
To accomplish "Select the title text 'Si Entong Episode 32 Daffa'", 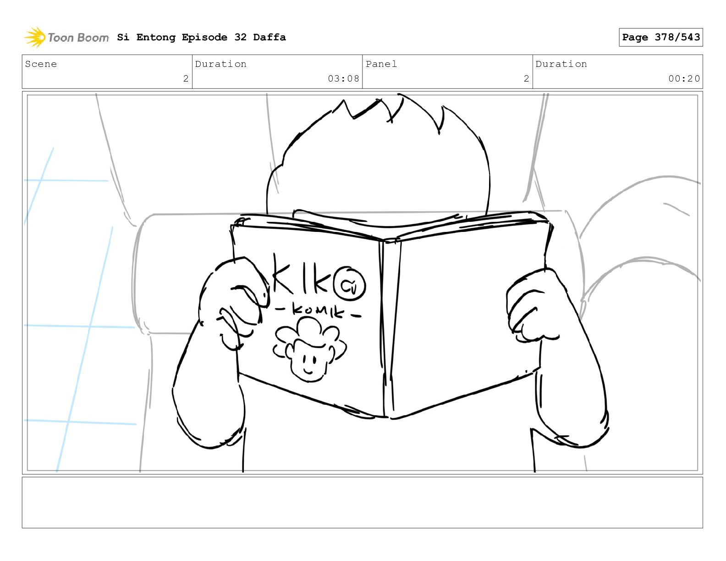I will click(x=201, y=37).
